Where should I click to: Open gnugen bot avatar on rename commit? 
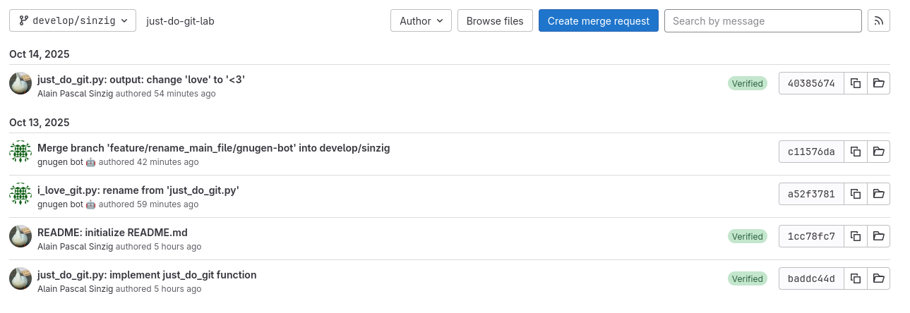(20, 194)
